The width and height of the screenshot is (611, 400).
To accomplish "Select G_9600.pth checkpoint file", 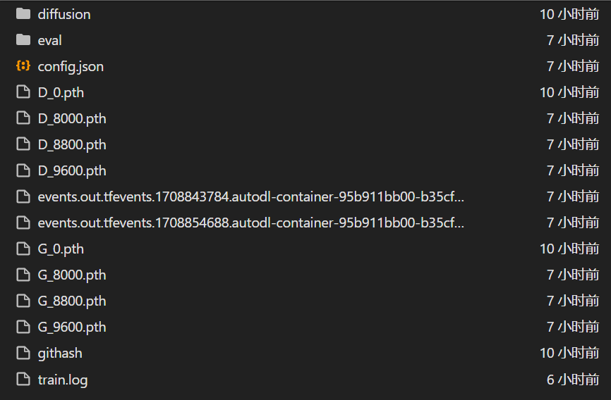I will click(72, 327).
